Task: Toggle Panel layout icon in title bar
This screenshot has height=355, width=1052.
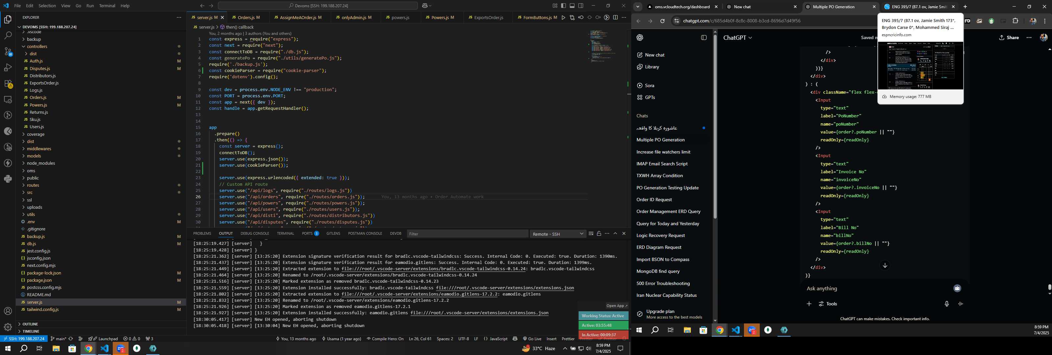Action: pyautogui.click(x=572, y=6)
